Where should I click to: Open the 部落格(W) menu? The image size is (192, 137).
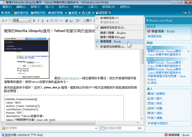click(x=109, y=7)
